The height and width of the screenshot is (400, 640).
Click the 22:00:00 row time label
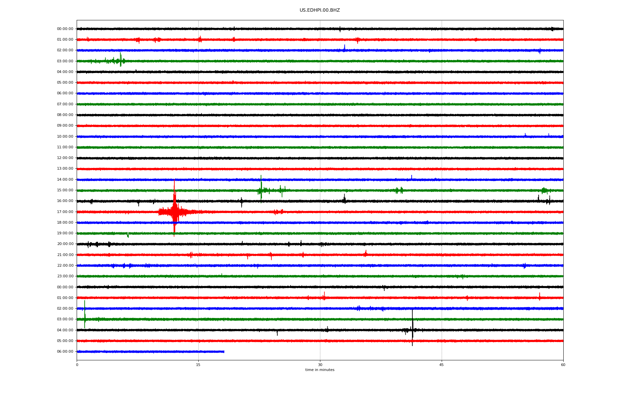pos(65,266)
